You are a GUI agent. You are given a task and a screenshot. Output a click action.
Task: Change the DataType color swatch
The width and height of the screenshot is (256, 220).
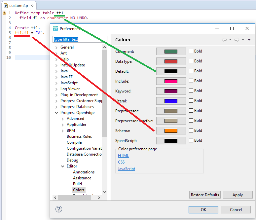point(171,61)
